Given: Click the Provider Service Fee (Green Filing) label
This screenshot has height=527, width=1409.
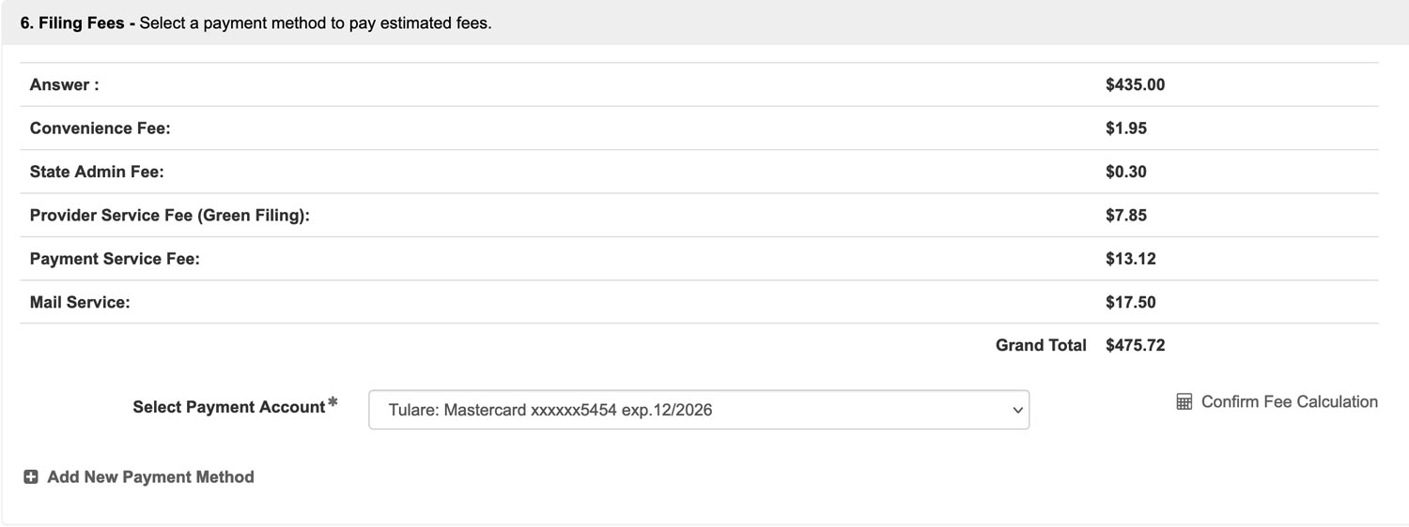Looking at the screenshot, I should pos(169,215).
